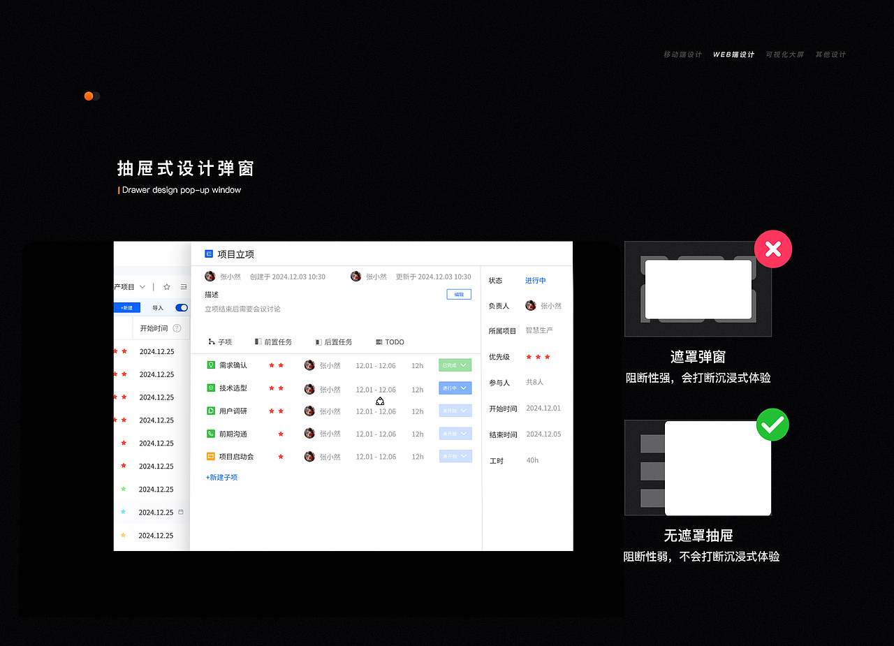
Task: Click the 项目启动会 sub-item name
Action: (236, 457)
